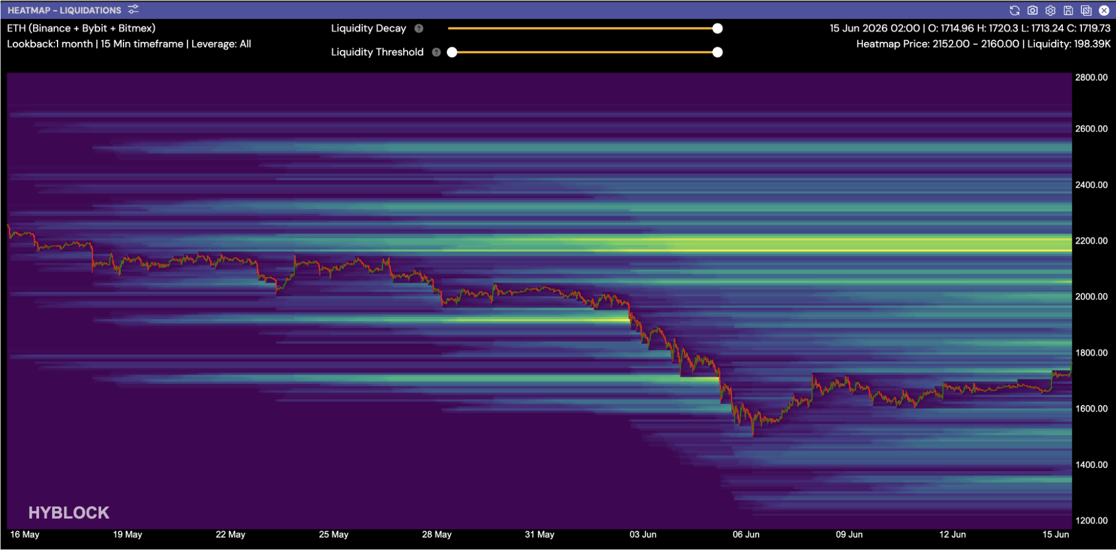Image resolution: width=1116 pixels, height=550 pixels.
Task: Click the '2000.00' price axis label
Action: (1091, 296)
